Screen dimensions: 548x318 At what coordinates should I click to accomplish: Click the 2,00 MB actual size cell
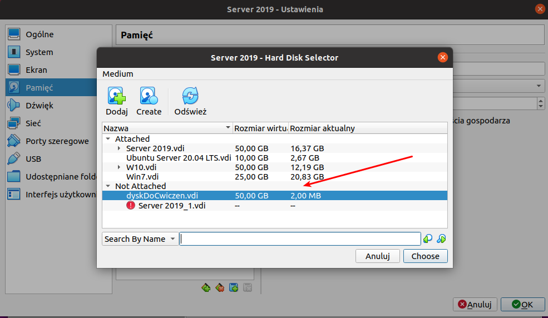click(305, 196)
